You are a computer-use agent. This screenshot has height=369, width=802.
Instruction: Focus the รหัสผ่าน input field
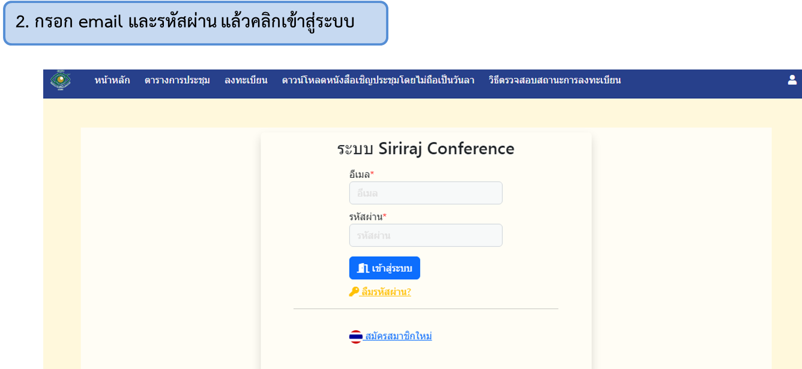(x=426, y=235)
